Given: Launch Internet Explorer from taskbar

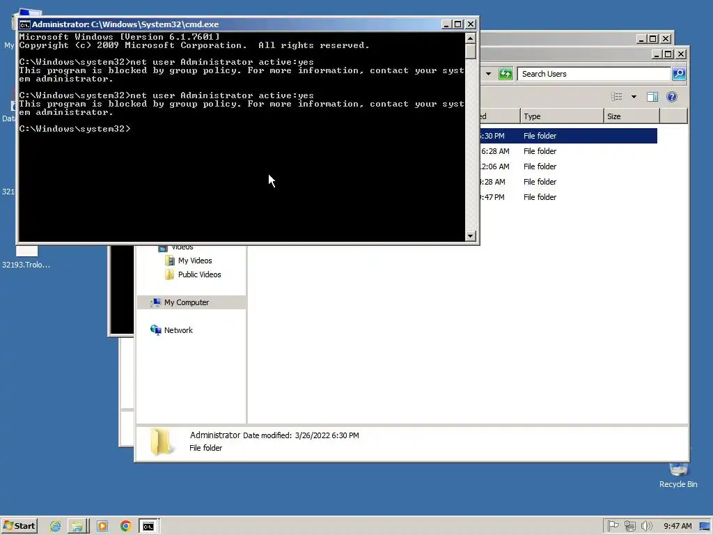Looking at the screenshot, I should pyautogui.click(x=56, y=527).
